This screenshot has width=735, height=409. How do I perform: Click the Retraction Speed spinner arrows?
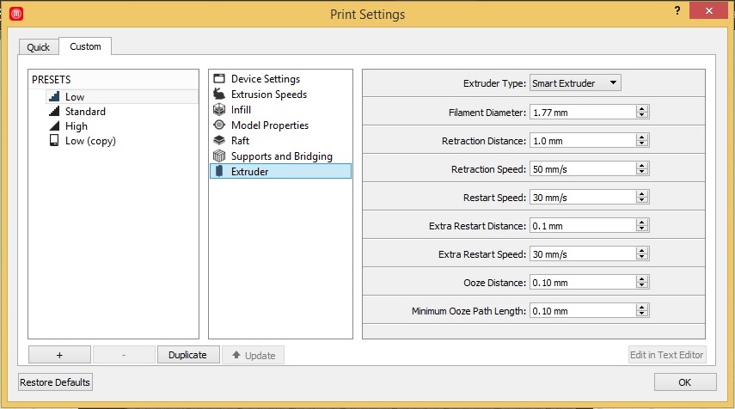pos(641,168)
